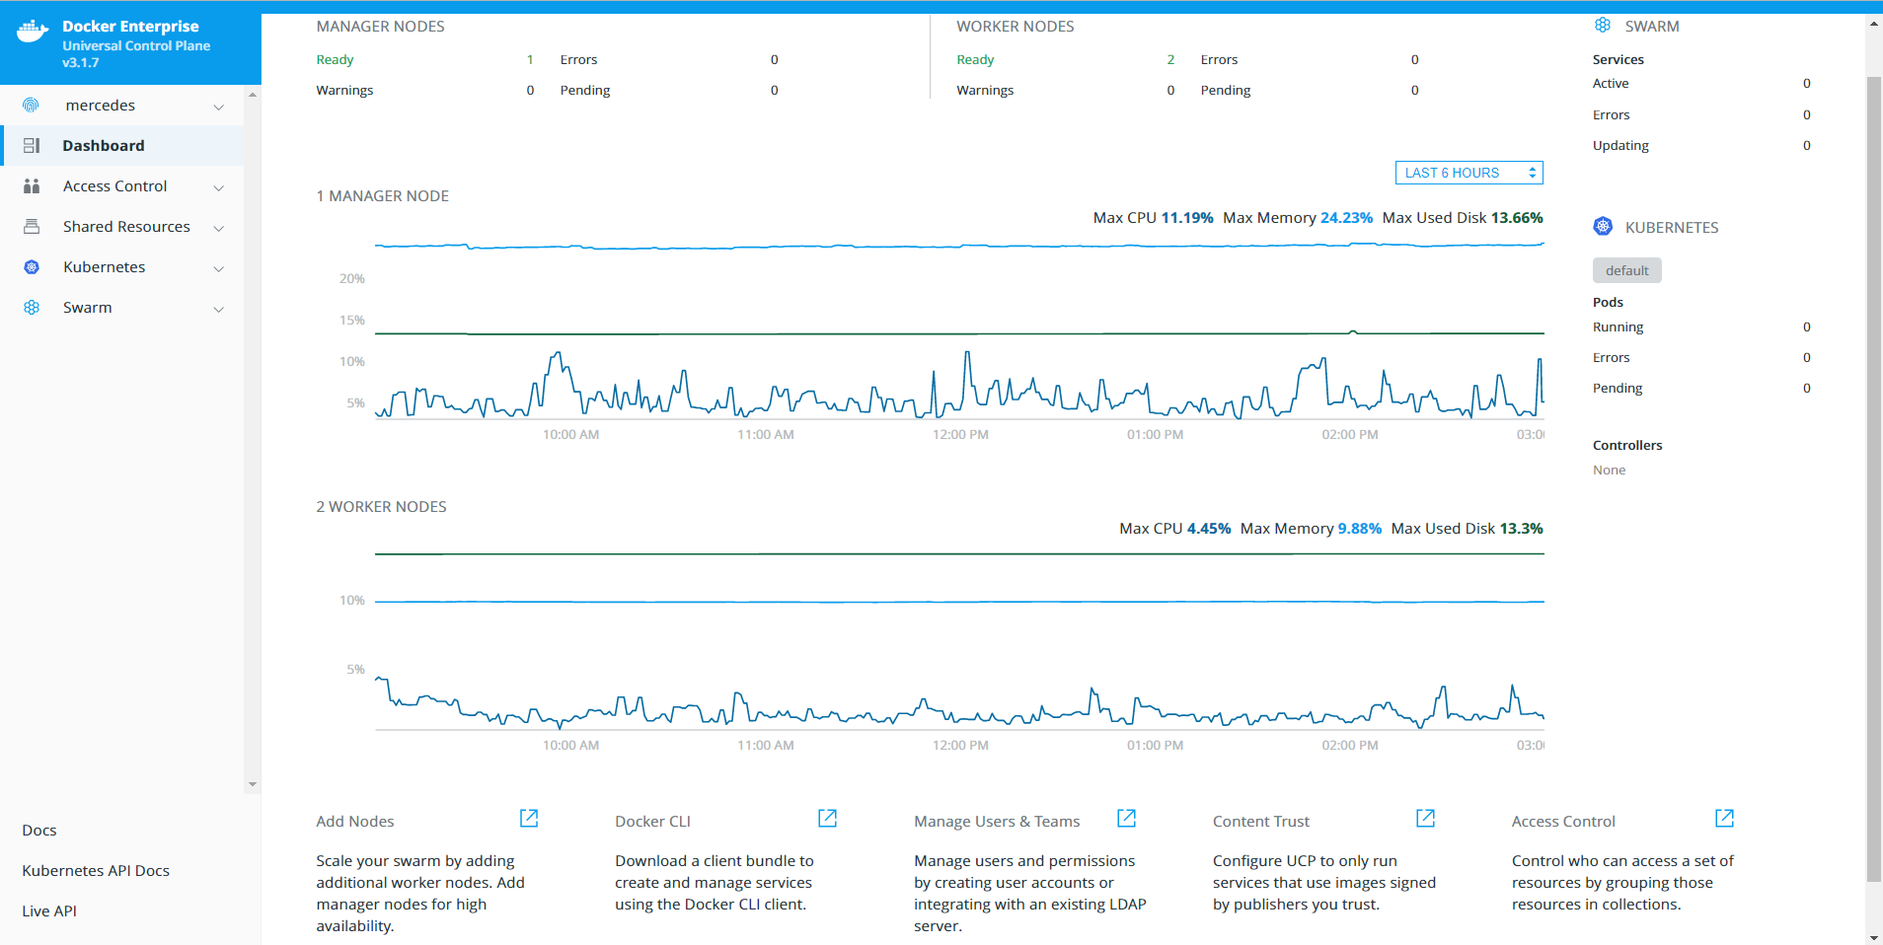Click the Access Control people icon

(x=32, y=186)
